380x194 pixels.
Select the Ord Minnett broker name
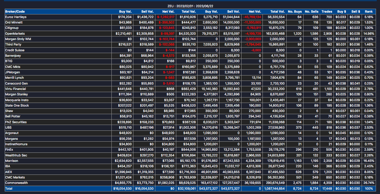point(13,22)
